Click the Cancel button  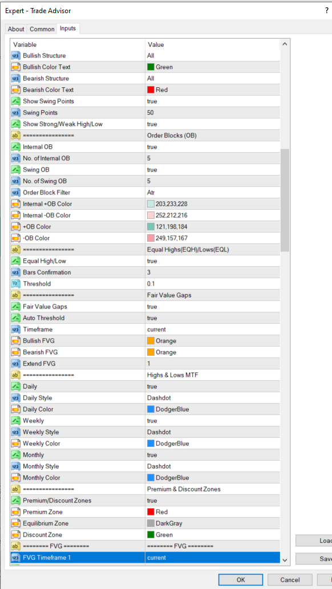pyautogui.click(x=290, y=580)
